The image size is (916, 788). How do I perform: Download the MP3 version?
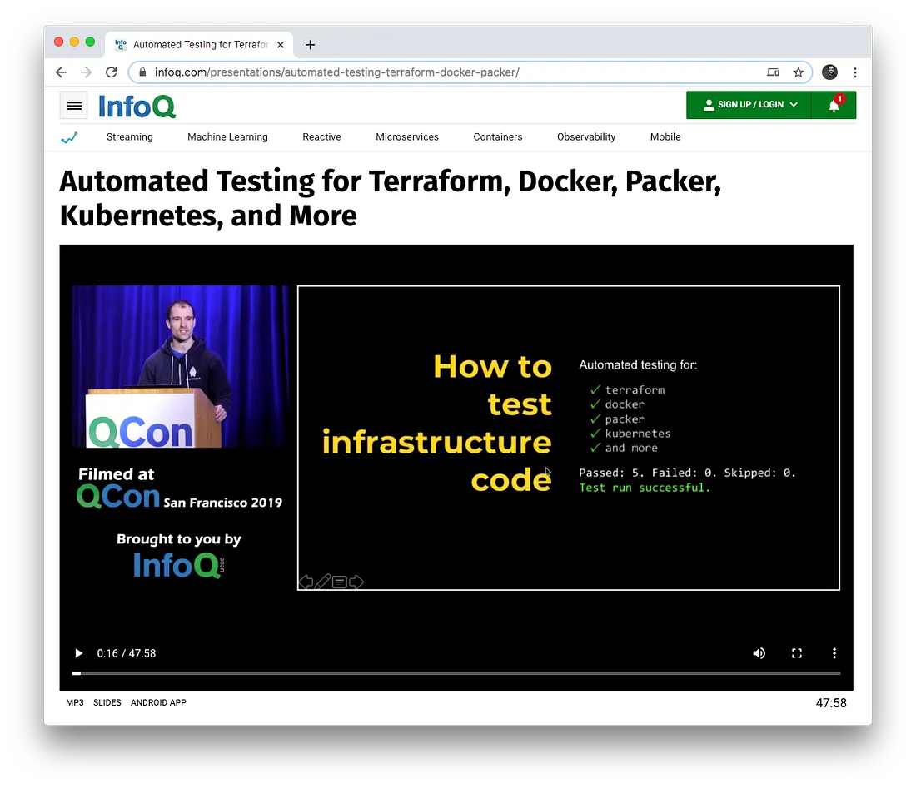(x=75, y=703)
